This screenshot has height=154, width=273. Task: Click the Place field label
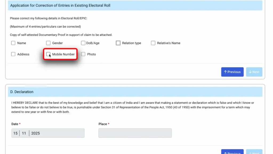(x=103, y=124)
